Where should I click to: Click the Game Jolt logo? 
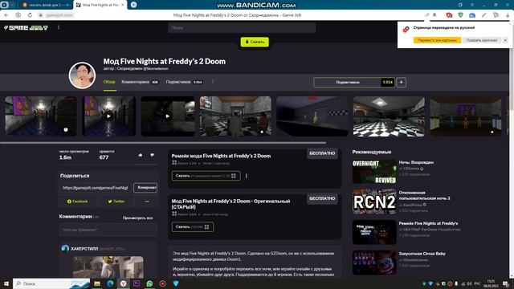click(x=26, y=28)
